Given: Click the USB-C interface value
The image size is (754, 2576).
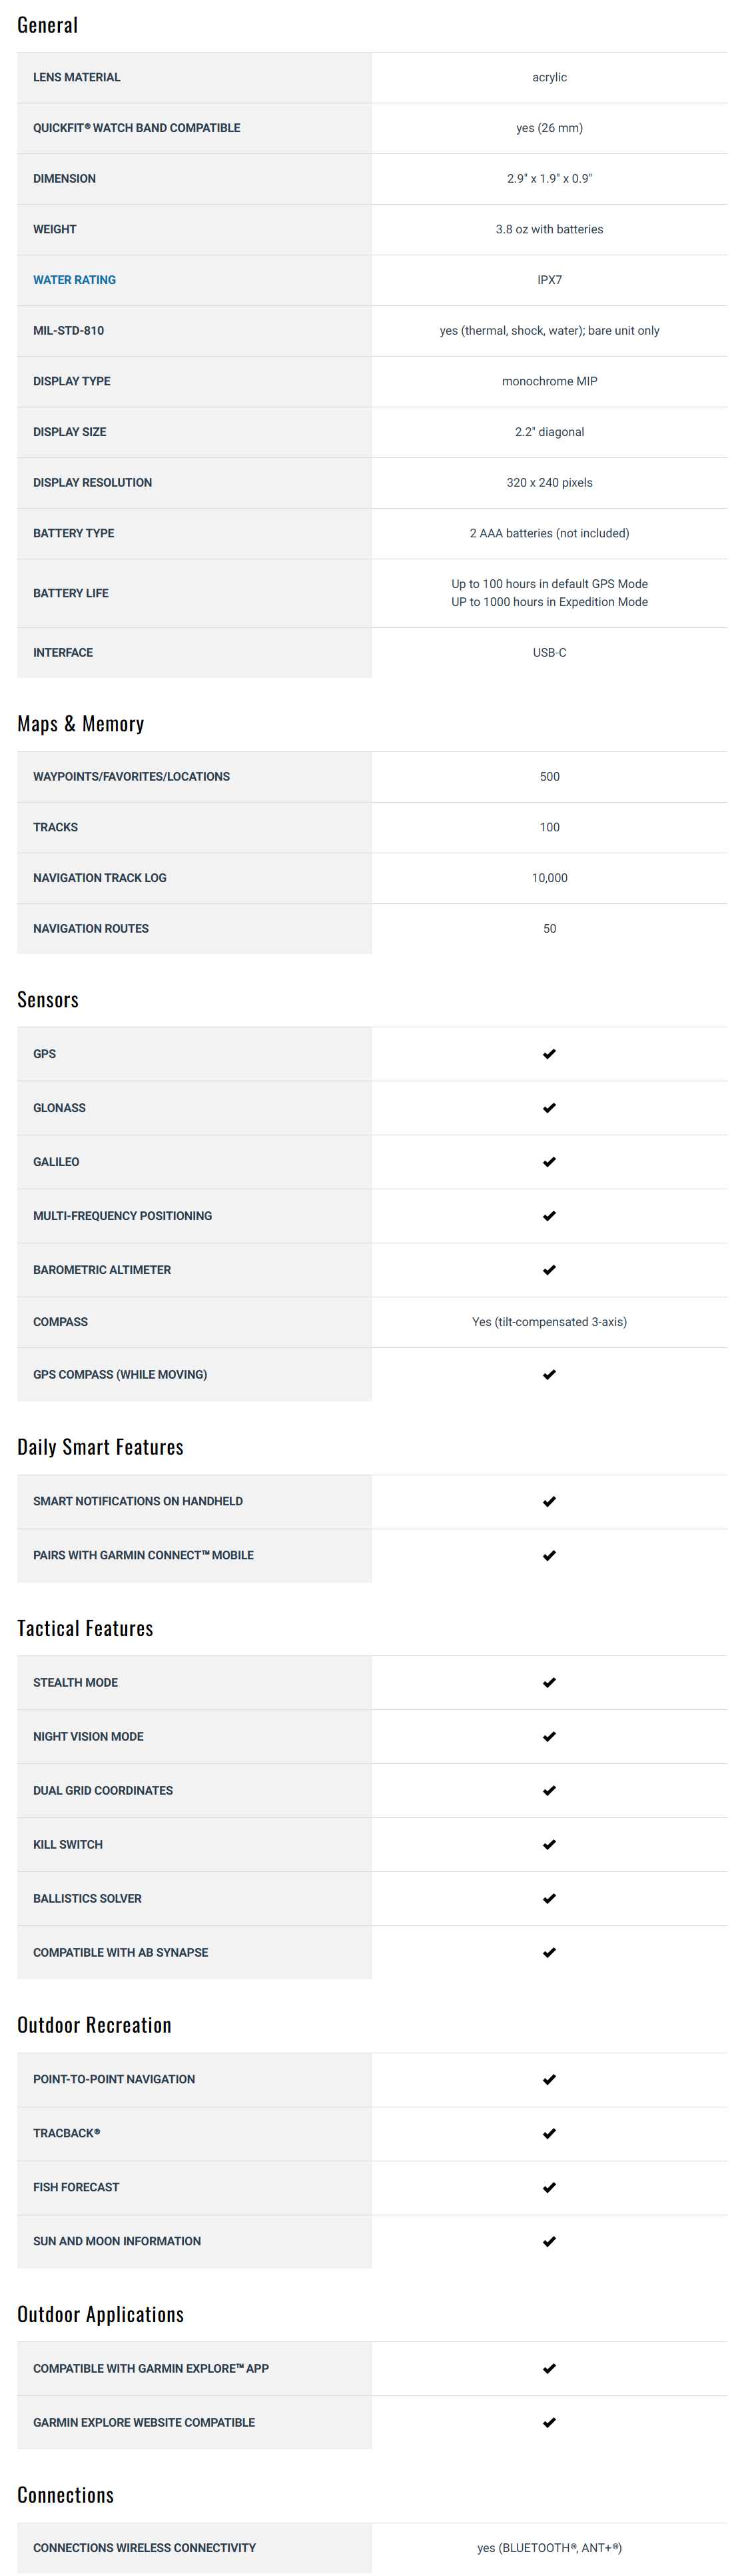Looking at the screenshot, I should pyautogui.click(x=550, y=652).
